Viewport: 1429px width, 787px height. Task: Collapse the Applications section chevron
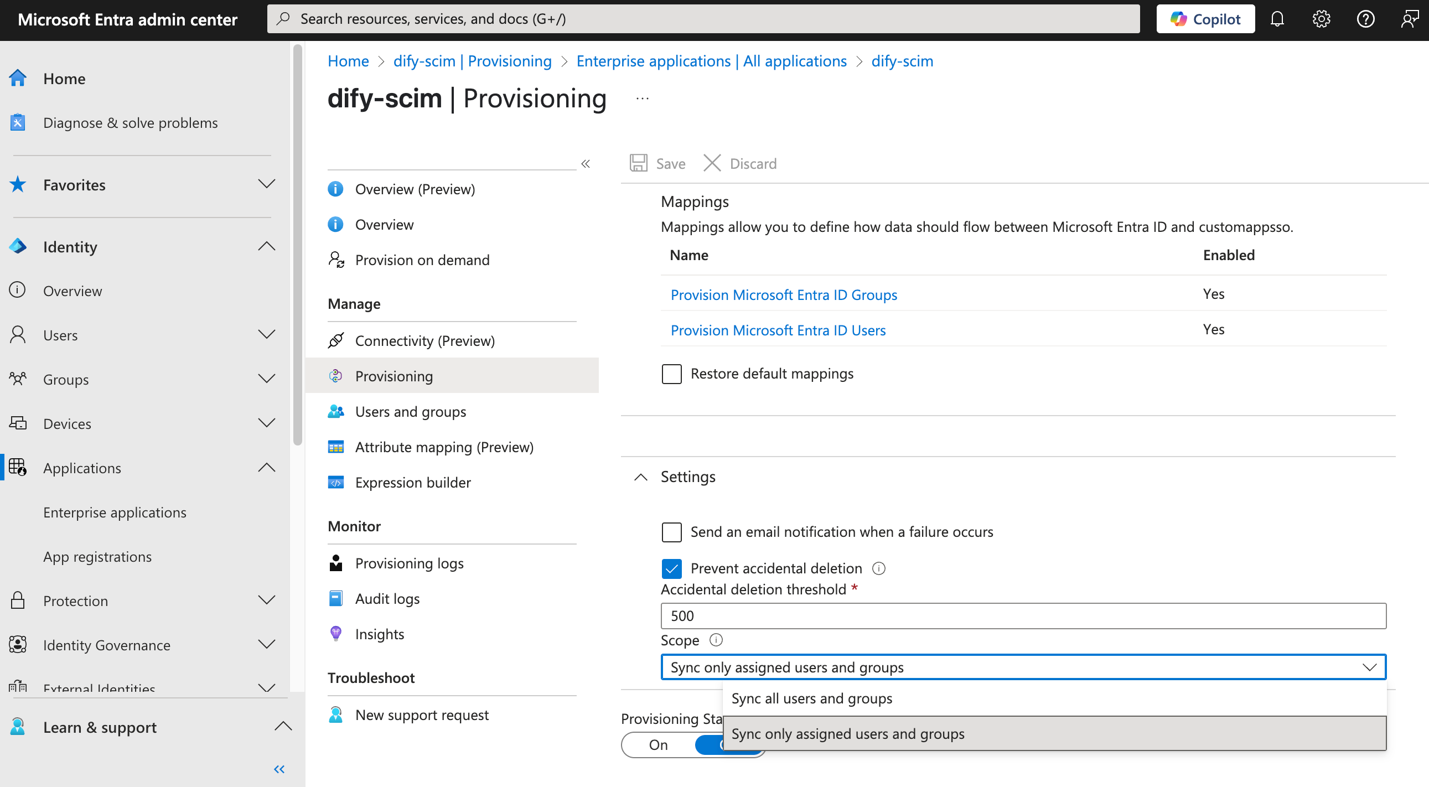(267, 468)
